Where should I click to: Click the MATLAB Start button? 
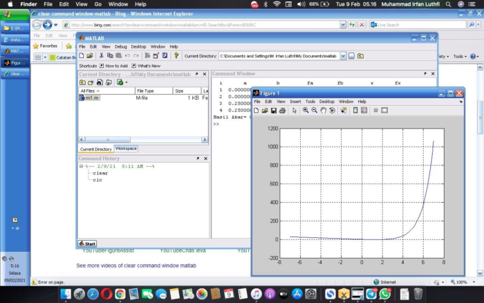click(x=87, y=244)
